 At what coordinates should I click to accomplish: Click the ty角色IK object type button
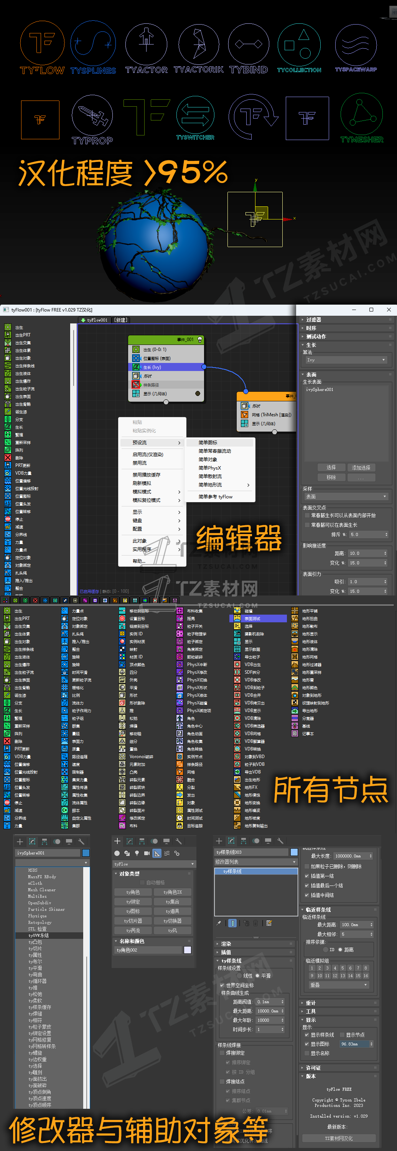pos(173,892)
